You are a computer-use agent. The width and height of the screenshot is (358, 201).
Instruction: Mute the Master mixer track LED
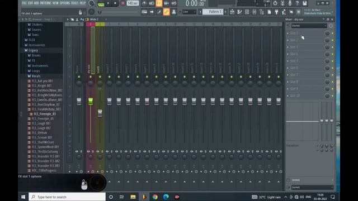(79, 77)
